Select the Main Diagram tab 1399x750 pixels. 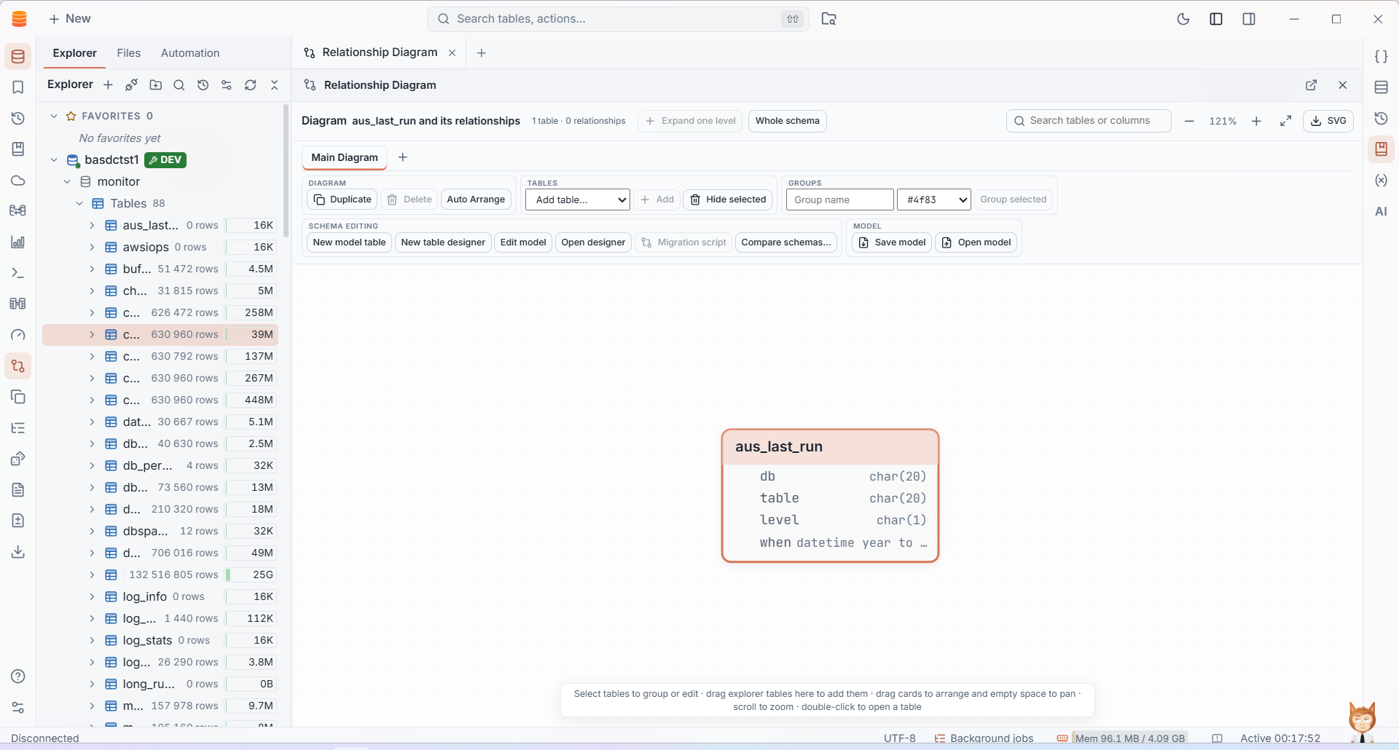345,157
